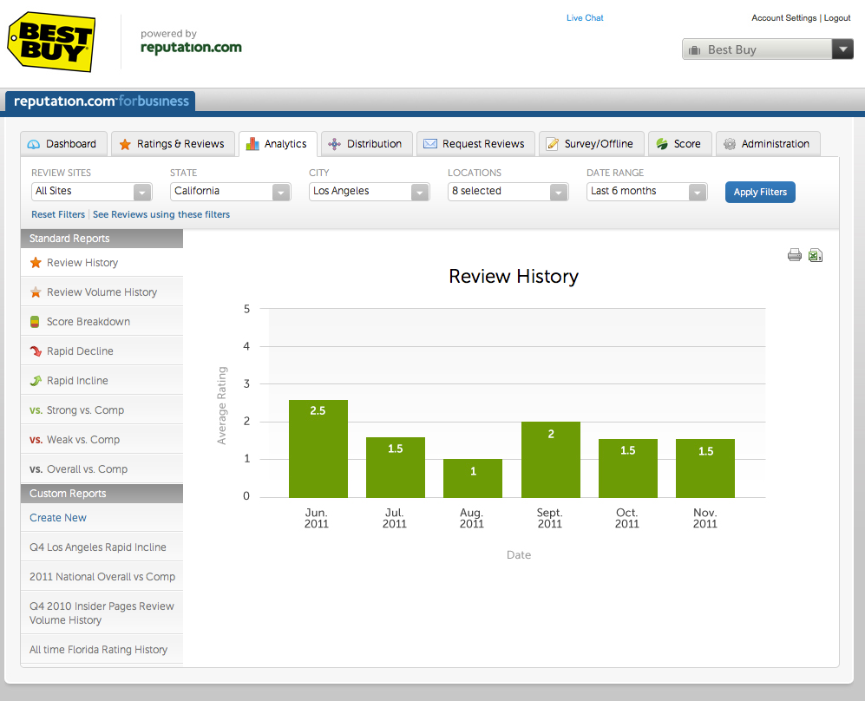The height and width of the screenshot is (701, 865).
Task: Click the Jun. 2011 bar showing 2.5
Action: tap(318, 449)
